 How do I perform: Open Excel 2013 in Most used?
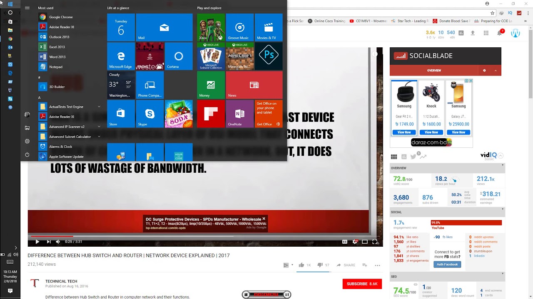pos(57,47)
